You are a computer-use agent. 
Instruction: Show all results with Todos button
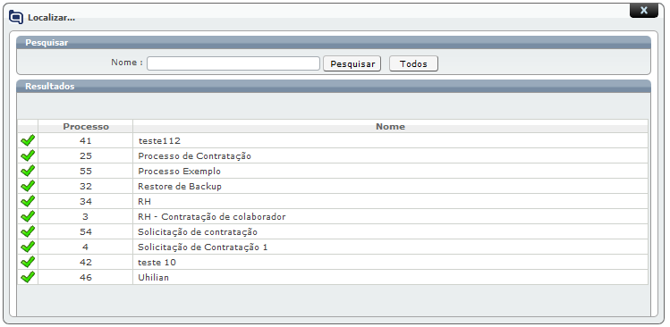pos(413,63)
